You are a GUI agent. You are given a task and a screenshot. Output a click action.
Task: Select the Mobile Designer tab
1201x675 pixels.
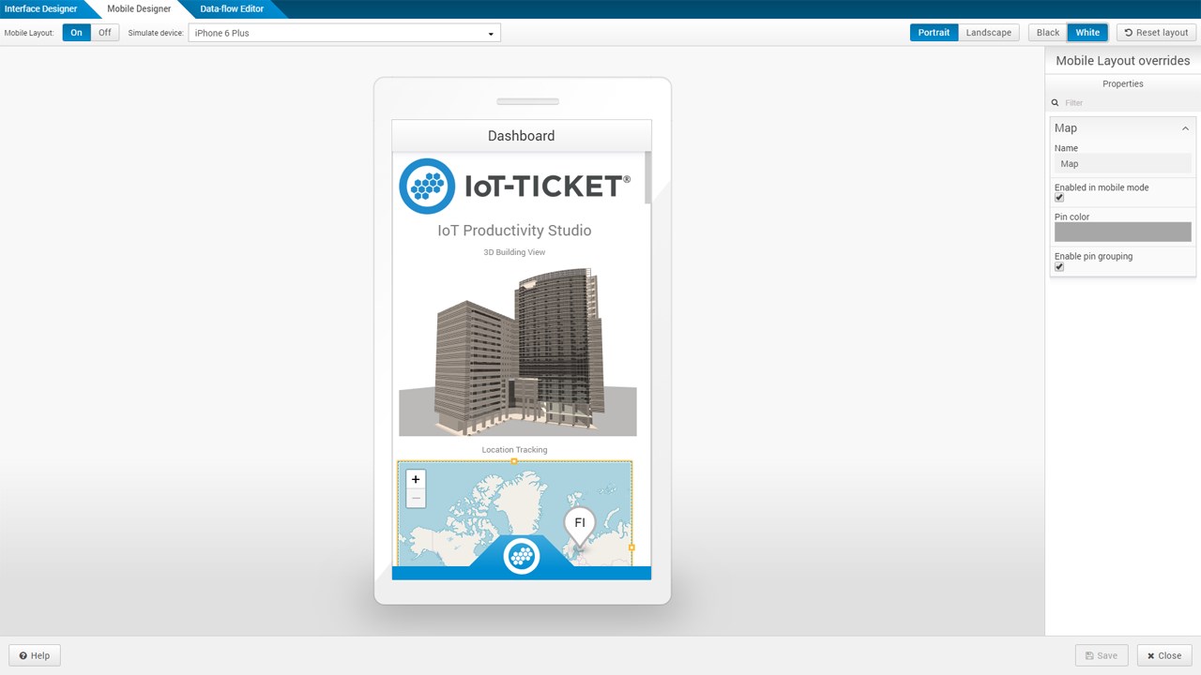(x=139, y=9)
